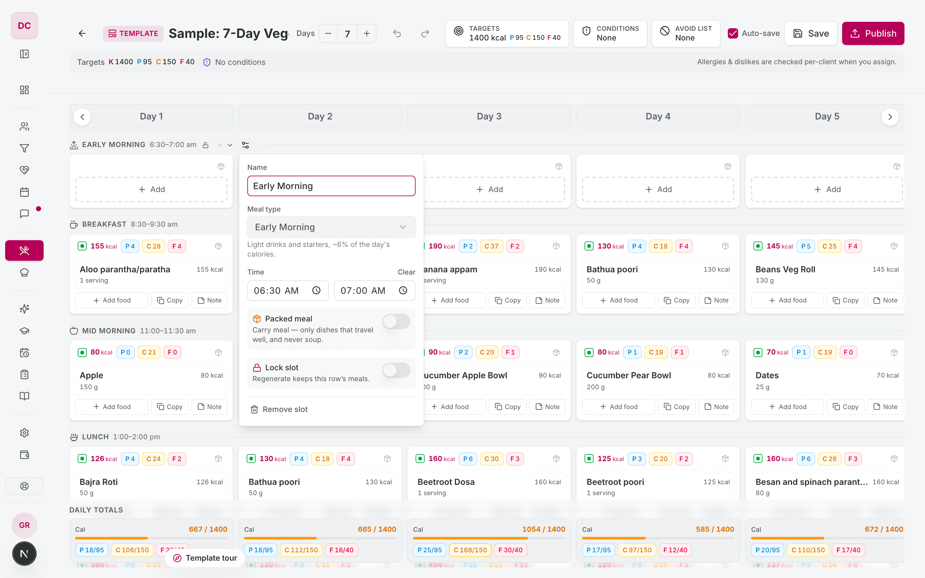Open Early Morning slot settings icon
The image size is (925, 578).
pyautogui.click(x=245, y=145)
